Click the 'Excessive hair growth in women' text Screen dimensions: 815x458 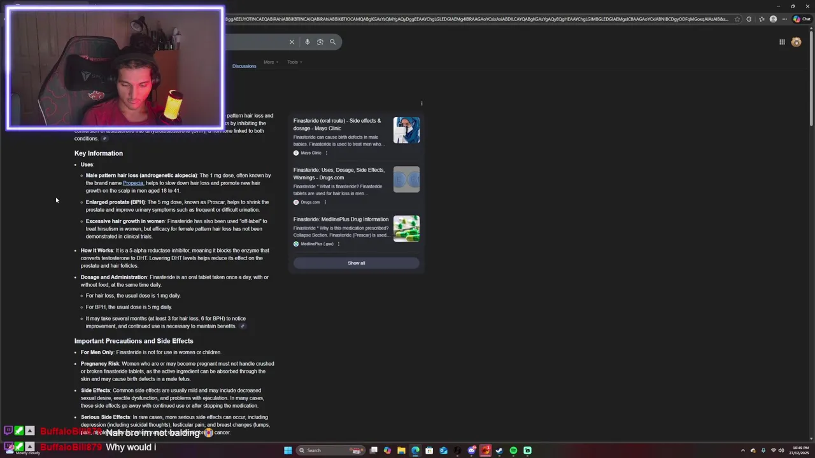[125, 221]
